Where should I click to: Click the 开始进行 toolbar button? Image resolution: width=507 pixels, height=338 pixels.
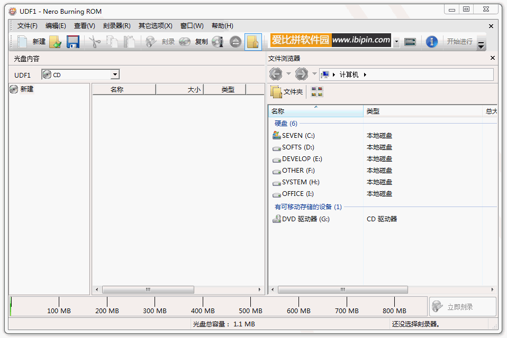(460, 42)
